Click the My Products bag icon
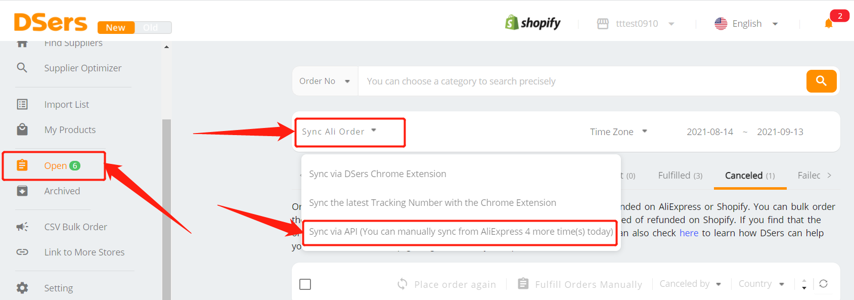The width and height of the screenshot is (854, 300). click(x=22, y=130)
